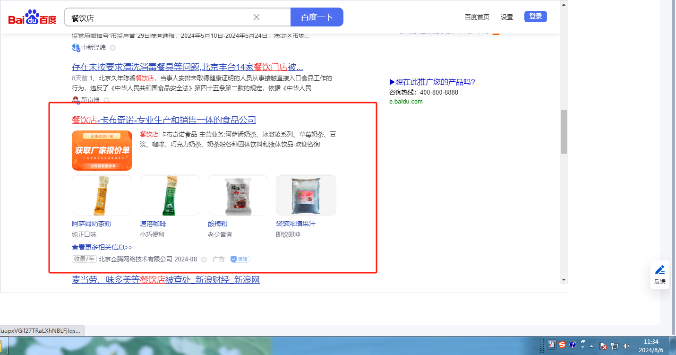This screenshot has width=676, height=355.
Task: Click the 中新经纬 source icon
Action: pos(76,47)
